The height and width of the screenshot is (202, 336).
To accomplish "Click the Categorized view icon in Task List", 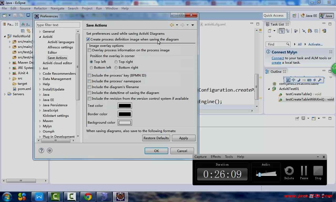I will (x=282, y=31).
